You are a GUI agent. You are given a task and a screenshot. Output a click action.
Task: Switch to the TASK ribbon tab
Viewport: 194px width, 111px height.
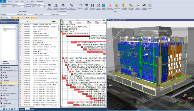point(22,1)
